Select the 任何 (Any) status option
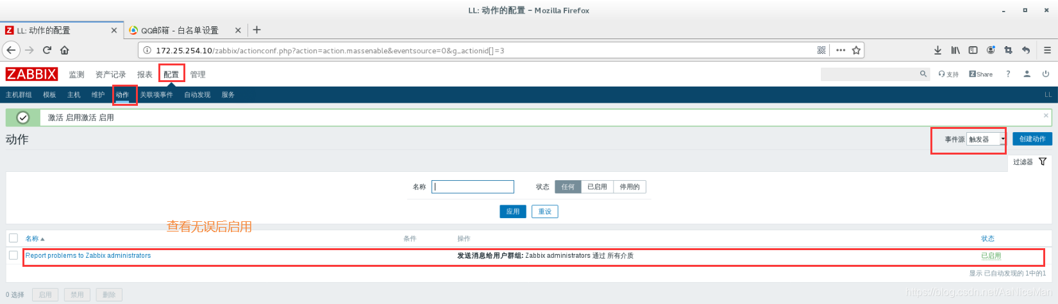1058x304 pixels. click(x=567, y=187)
